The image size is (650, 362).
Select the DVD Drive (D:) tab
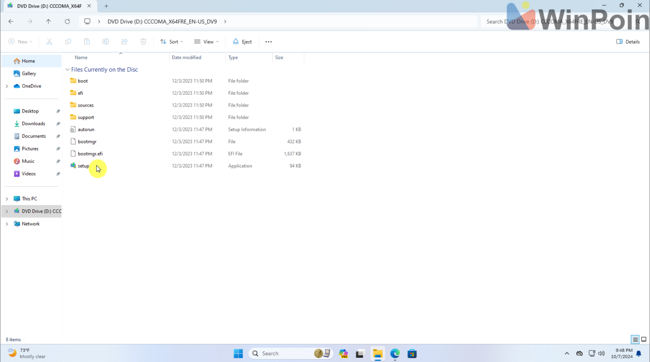[47, 6]
